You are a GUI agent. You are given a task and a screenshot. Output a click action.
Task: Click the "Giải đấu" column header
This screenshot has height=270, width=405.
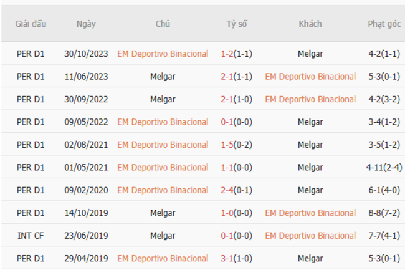(x=31, y=24)
